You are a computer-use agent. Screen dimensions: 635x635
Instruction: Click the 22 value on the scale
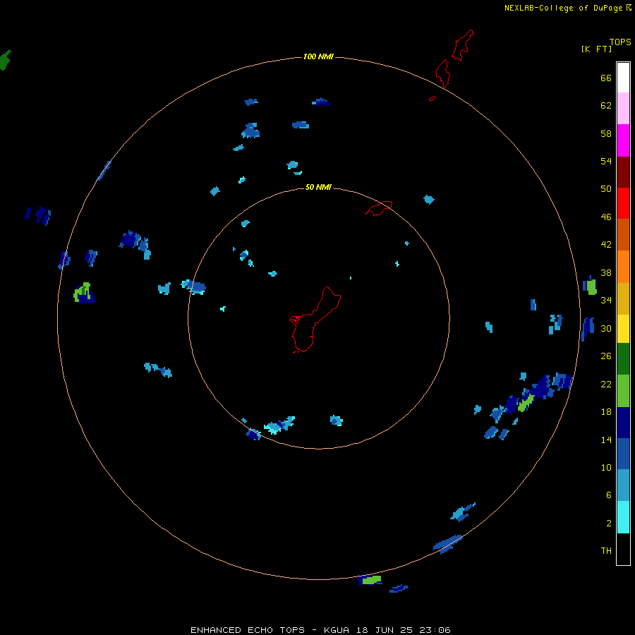[x=606, y=384]
